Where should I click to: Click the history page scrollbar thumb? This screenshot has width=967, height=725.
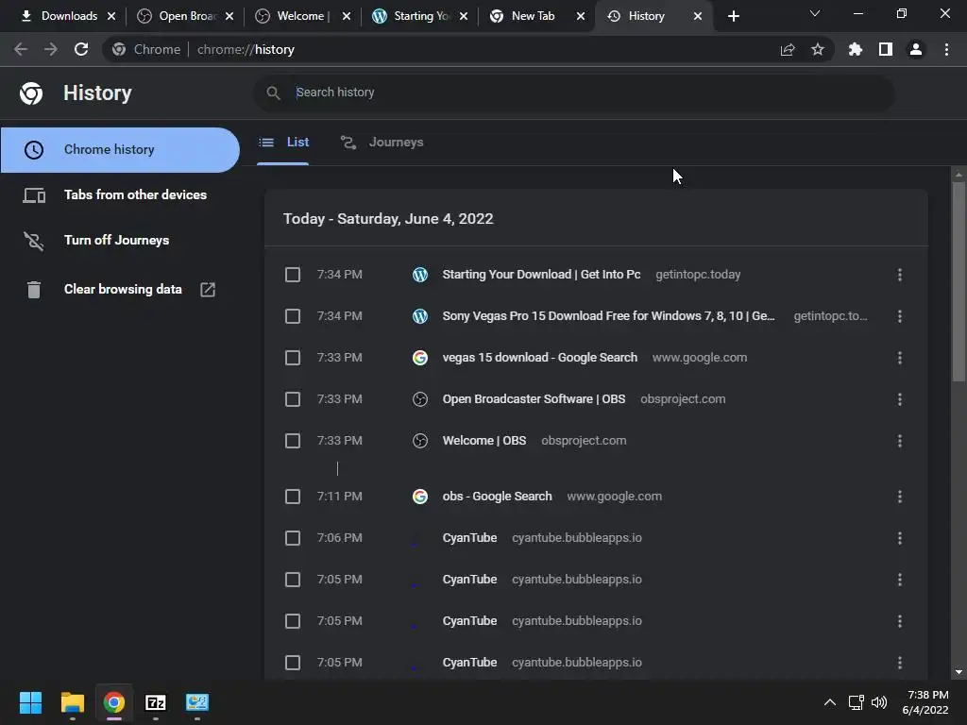point(959,282)
